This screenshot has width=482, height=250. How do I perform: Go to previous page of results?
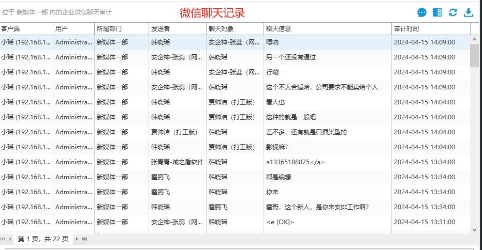tap(10, 239)
